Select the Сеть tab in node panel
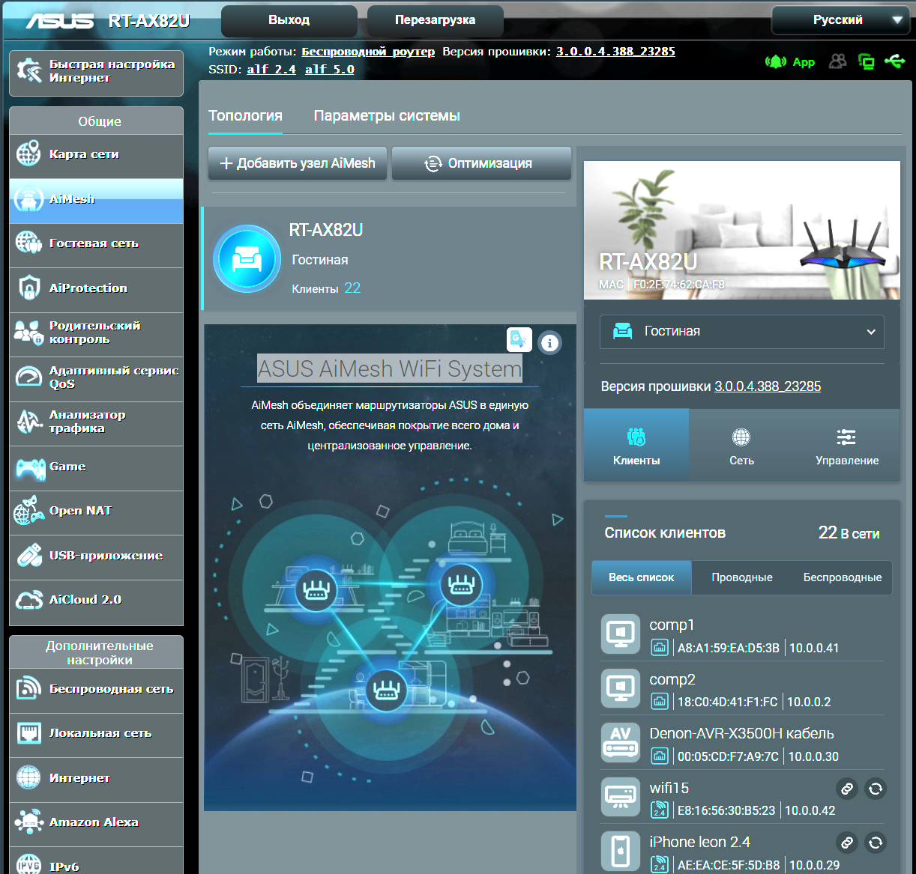 (x=741, y=445)
